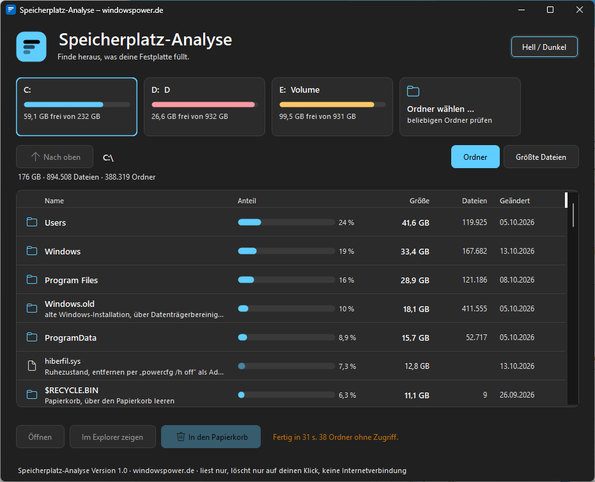
Task: Click the version footer text
Action: pos(212,470)
